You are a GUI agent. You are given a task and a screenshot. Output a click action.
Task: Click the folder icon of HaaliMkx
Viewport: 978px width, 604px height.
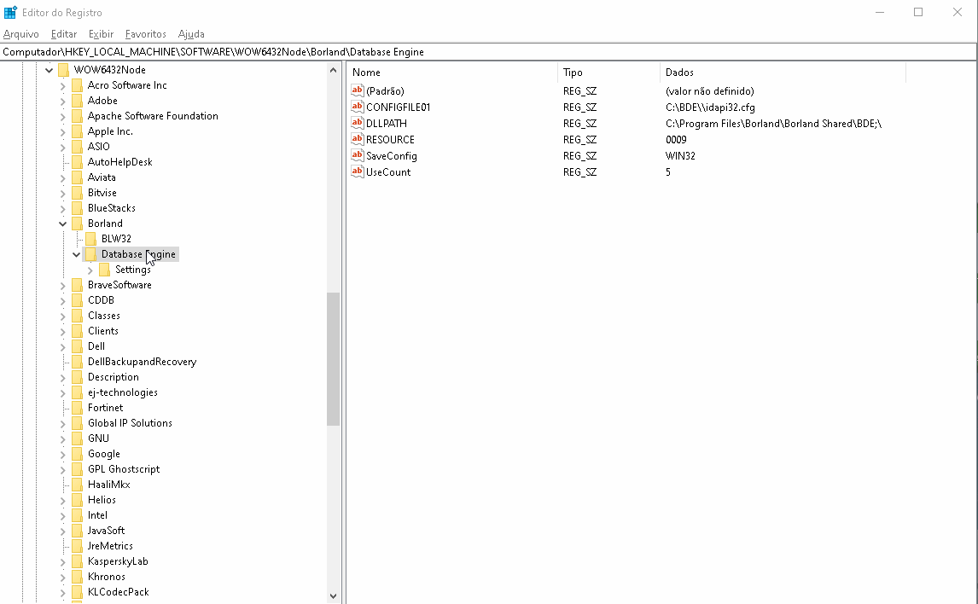click(x=78, y=485)
